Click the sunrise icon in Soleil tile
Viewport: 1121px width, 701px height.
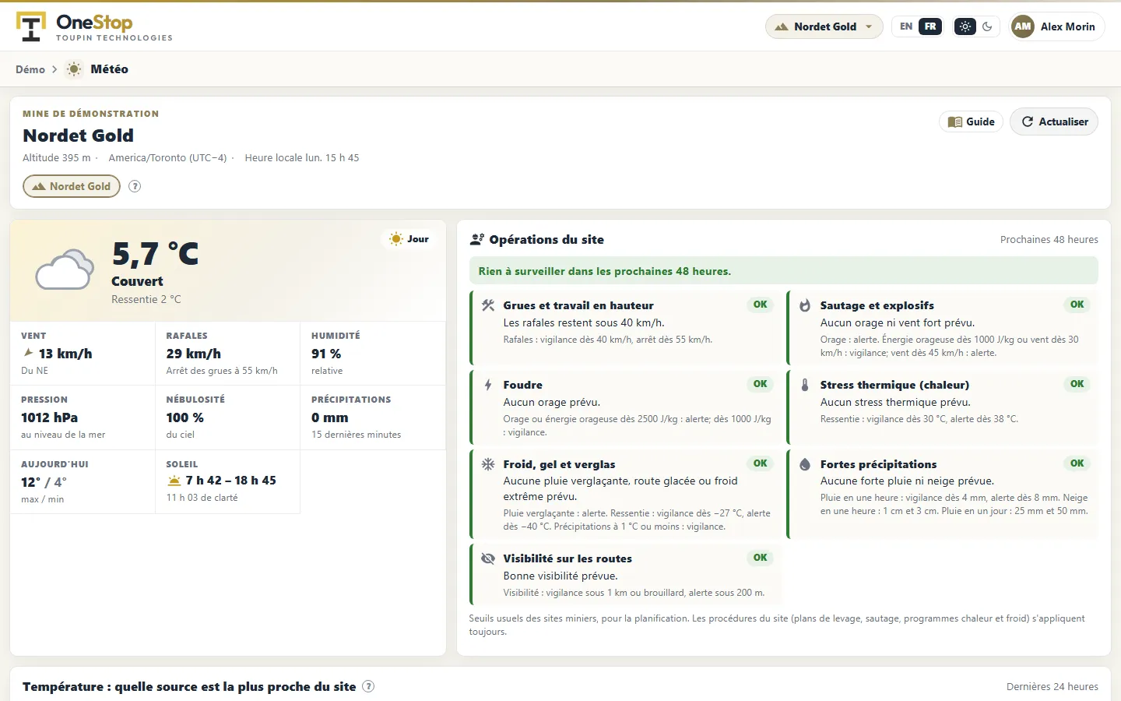point(174,481)
